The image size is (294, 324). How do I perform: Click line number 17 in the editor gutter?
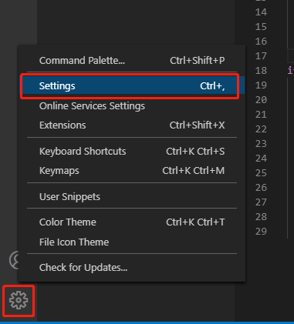coord(261,56)
